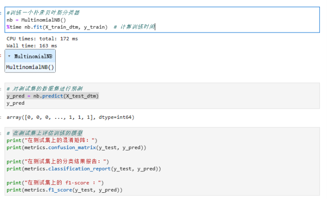Click the CPU times output line
This screenshot has height=199, width=327.
point(42,39)
